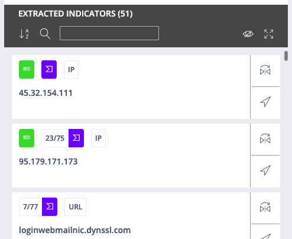This screenshot has height=239, width=292.
Task: Click the send arrow icon for 95.179.171.173
Action: click(265, 170)
